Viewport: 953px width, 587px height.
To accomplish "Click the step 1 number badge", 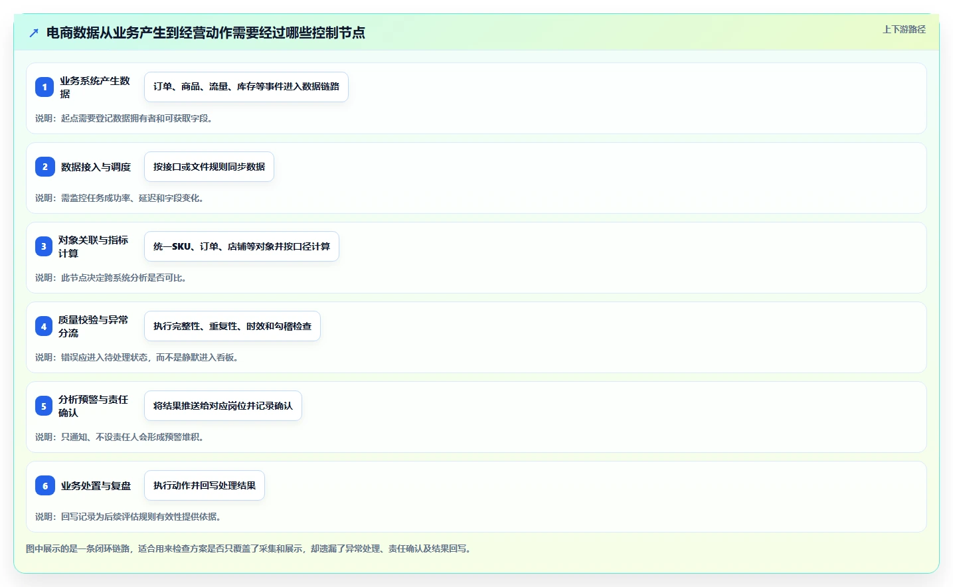I will [x=44, y=87].
